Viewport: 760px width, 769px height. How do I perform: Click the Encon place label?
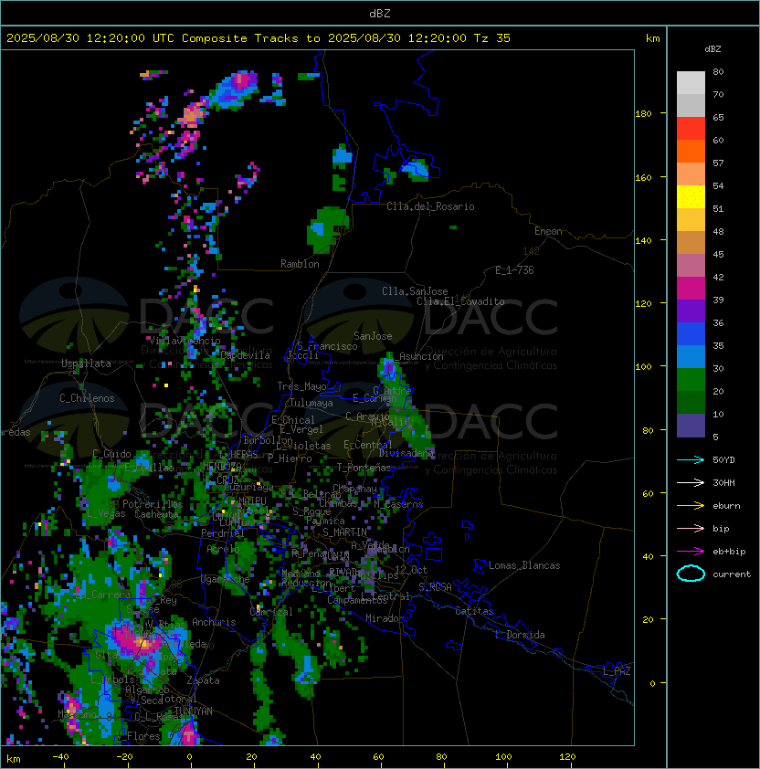[548, 231]
